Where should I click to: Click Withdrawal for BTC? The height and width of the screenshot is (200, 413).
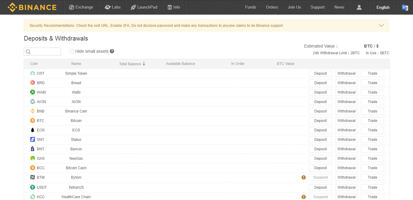pyautogui.click(x=347, y=121)
